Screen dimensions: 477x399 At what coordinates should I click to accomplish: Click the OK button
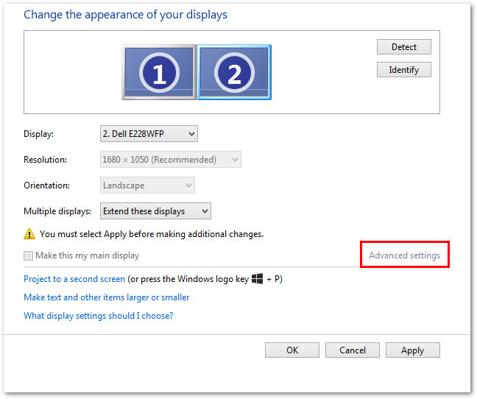click(x=292, y=350)
